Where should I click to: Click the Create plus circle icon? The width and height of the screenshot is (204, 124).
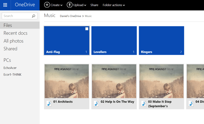[x=47, y=5]
